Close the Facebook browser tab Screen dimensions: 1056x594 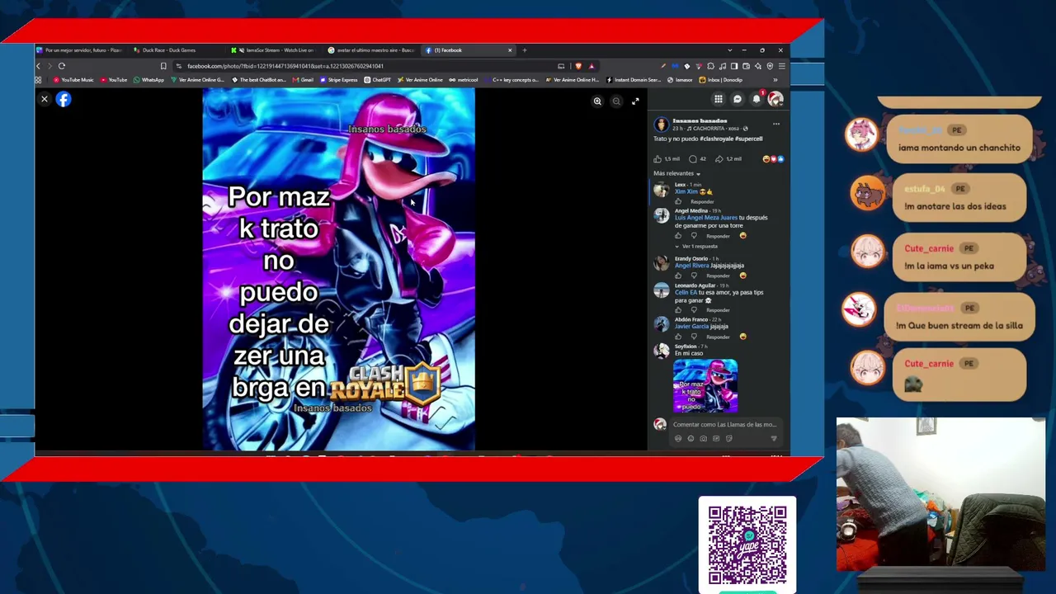pyautogui.click(x=510, y=50)
